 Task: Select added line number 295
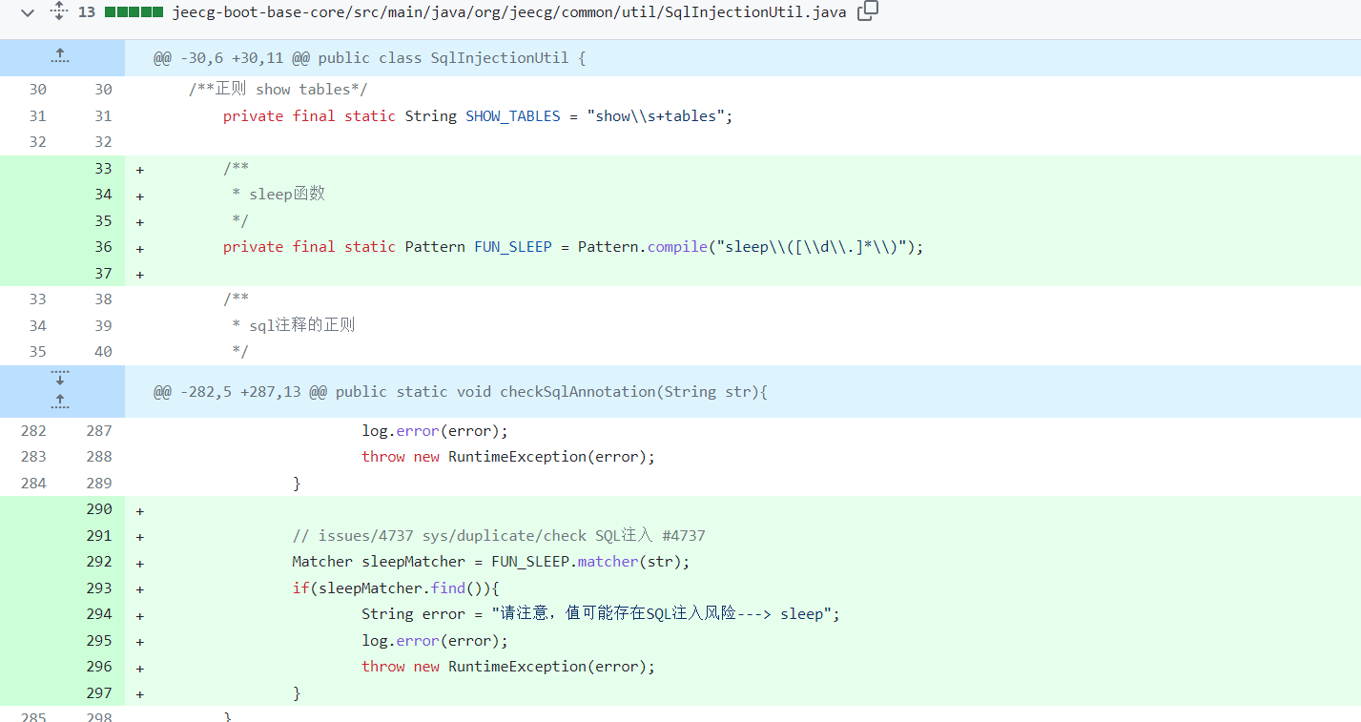98,641
